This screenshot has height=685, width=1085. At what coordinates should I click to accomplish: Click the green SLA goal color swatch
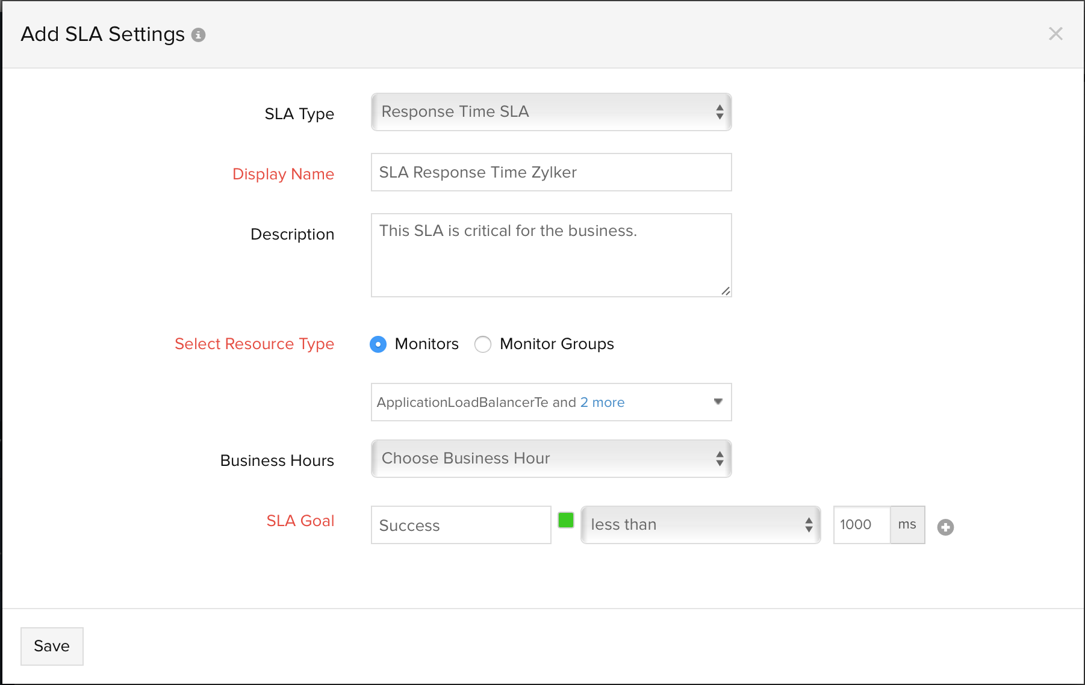pyautogui.click(x=566, y=520)
